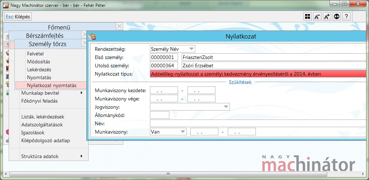
Task: Click Munkaviszony kezdete start date field
Action: tap(164, 90)
